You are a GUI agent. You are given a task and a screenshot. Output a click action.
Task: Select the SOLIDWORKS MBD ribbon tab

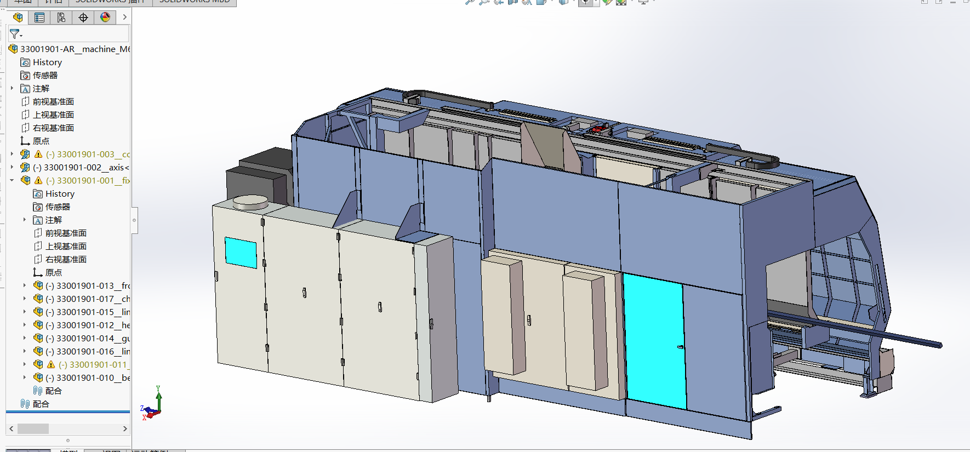click(x=195, y=2)
